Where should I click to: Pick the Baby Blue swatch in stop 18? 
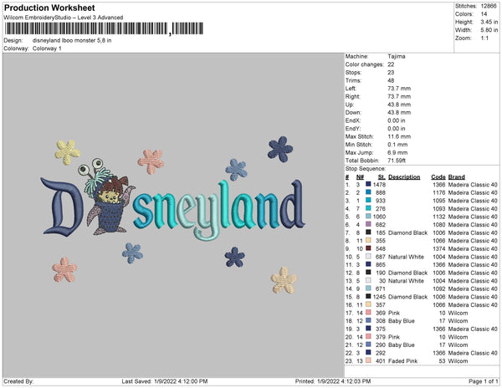pyautogui.click(x=368, y=320)
